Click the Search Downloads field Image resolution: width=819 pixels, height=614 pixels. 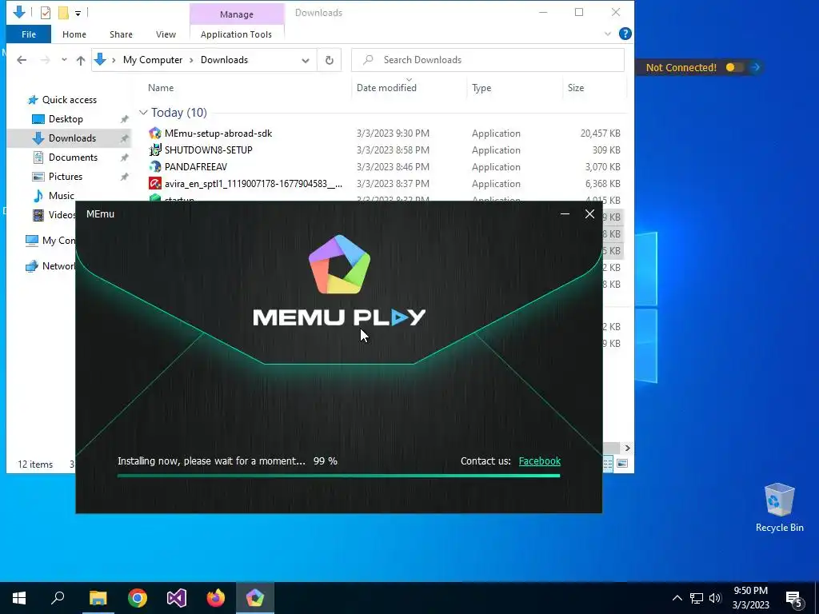pos(487,60)
